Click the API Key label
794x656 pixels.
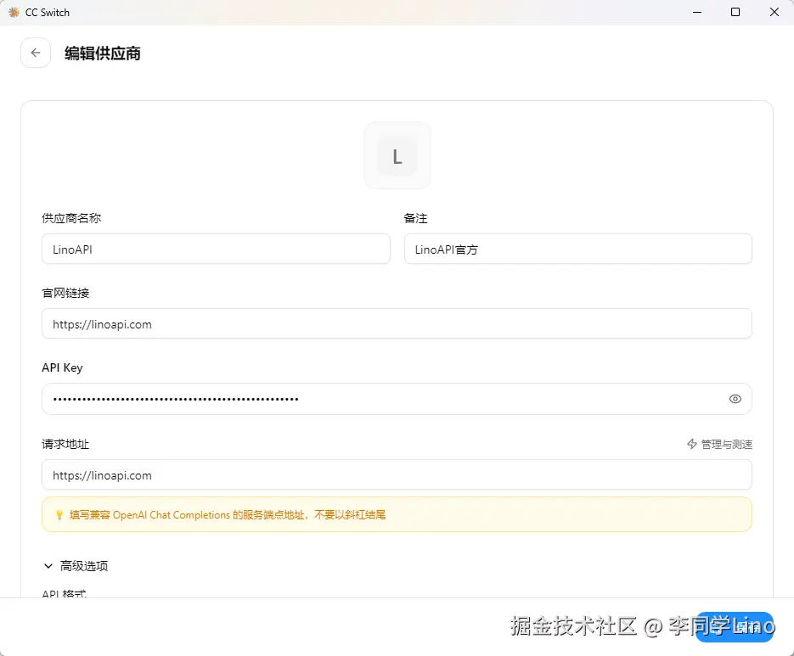(62, 368)
